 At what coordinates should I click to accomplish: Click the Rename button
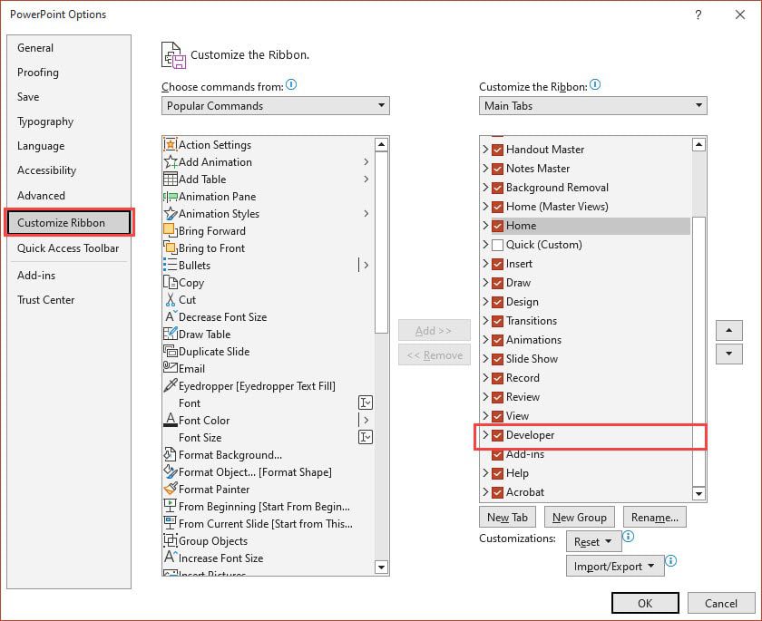[654, 518]
